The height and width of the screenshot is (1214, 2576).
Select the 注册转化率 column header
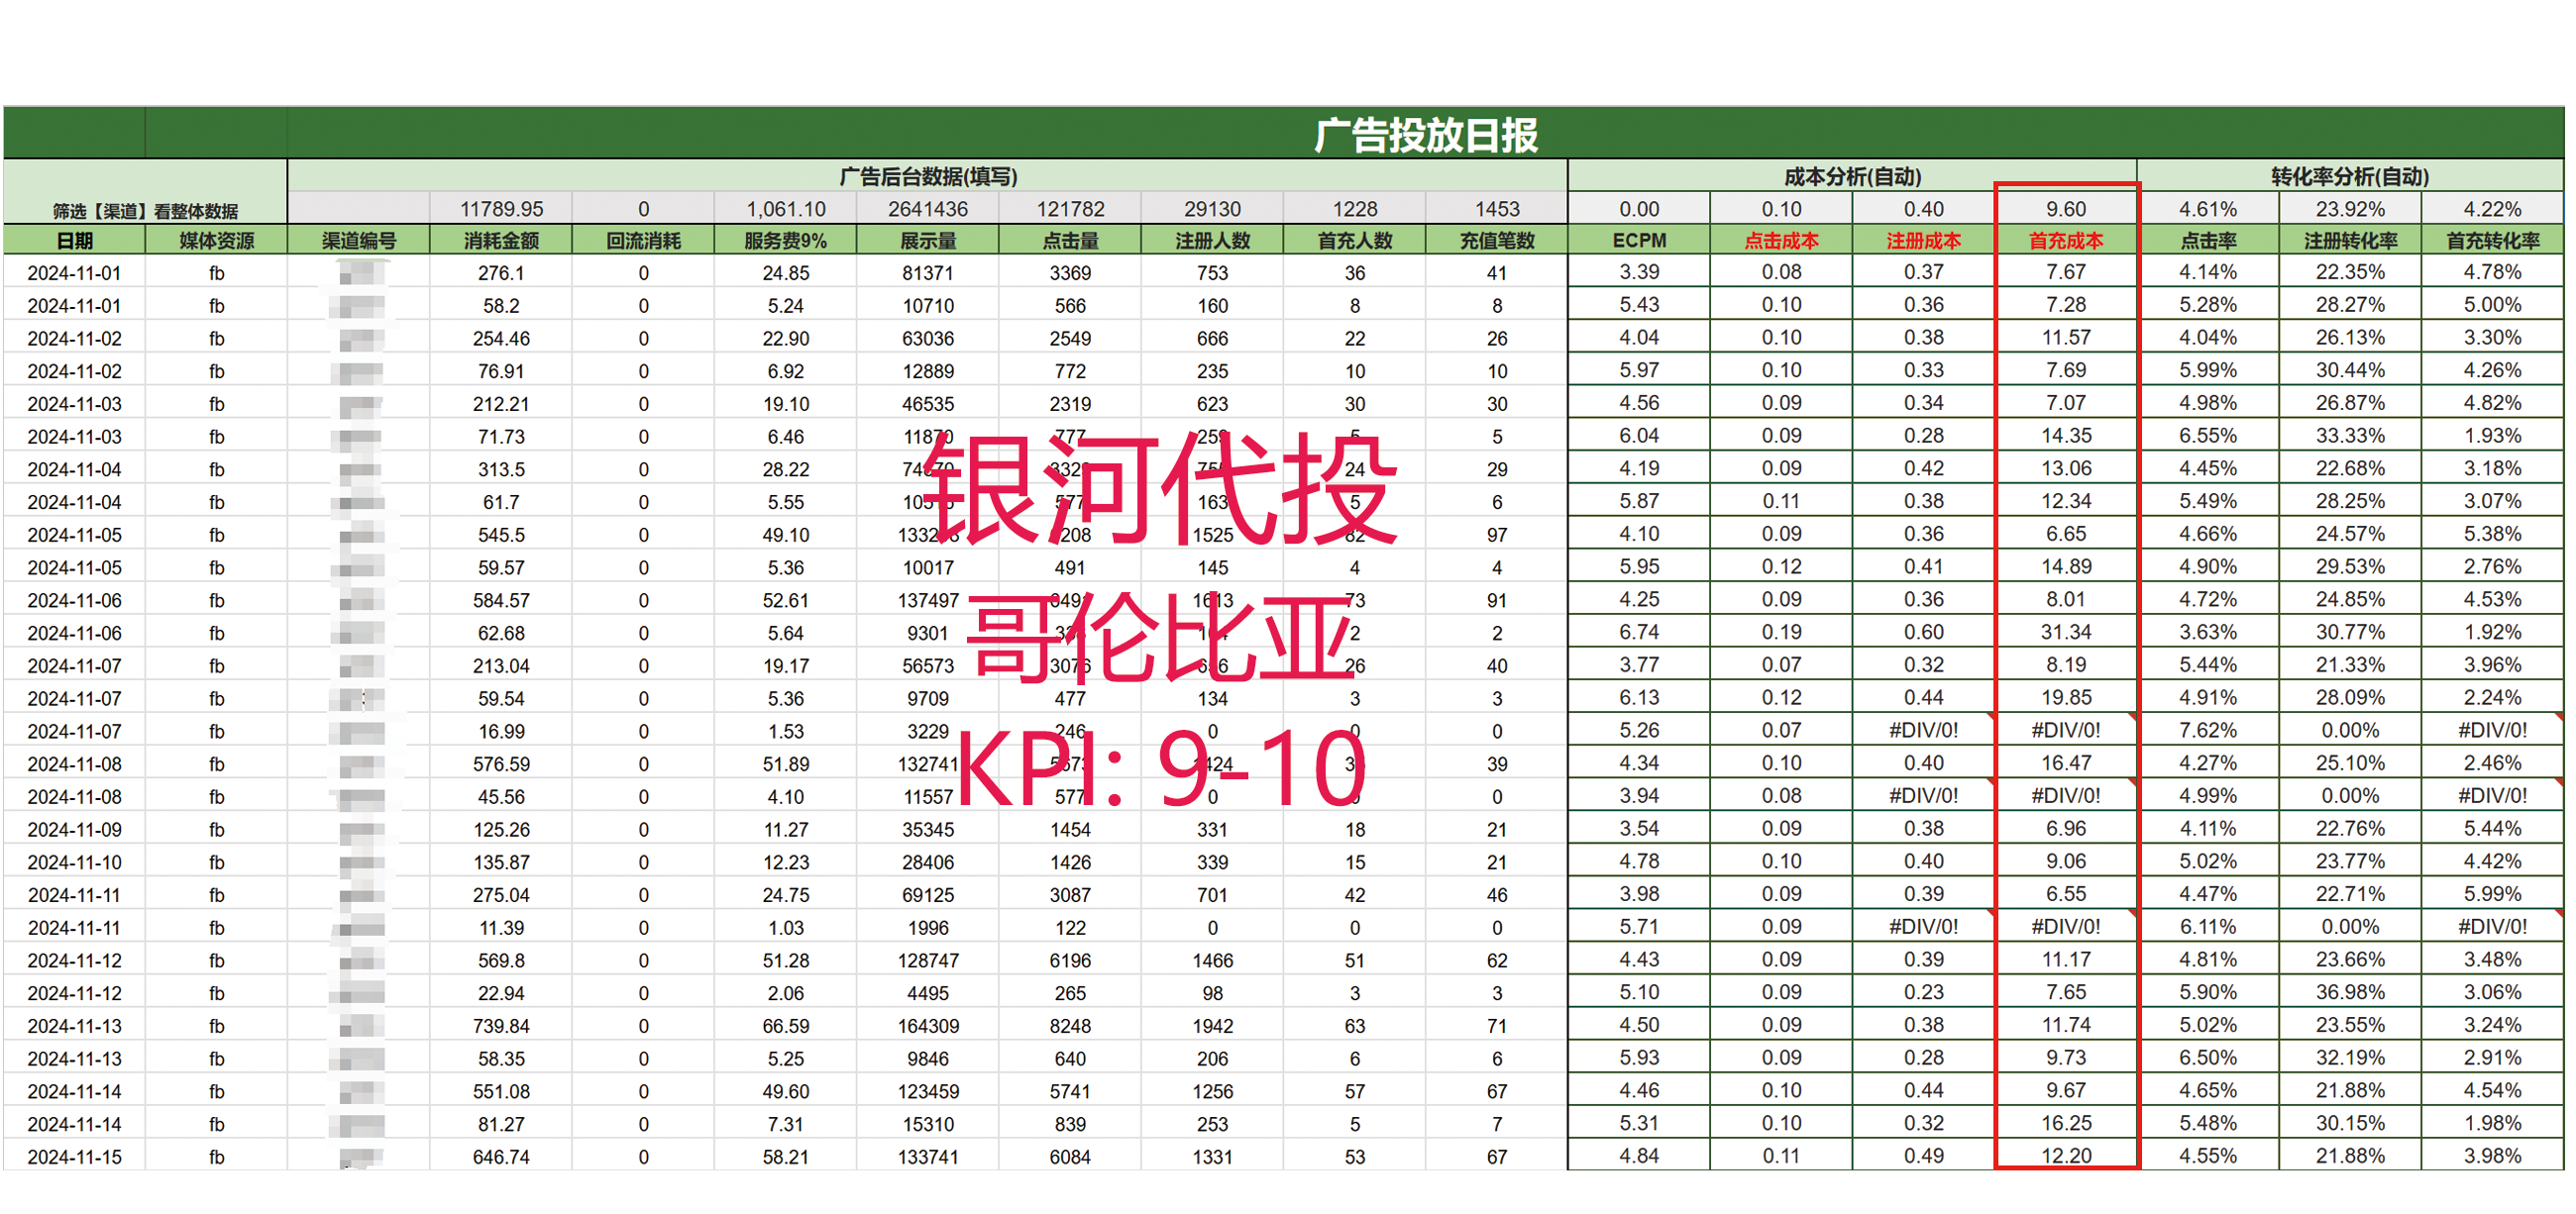2350,241
